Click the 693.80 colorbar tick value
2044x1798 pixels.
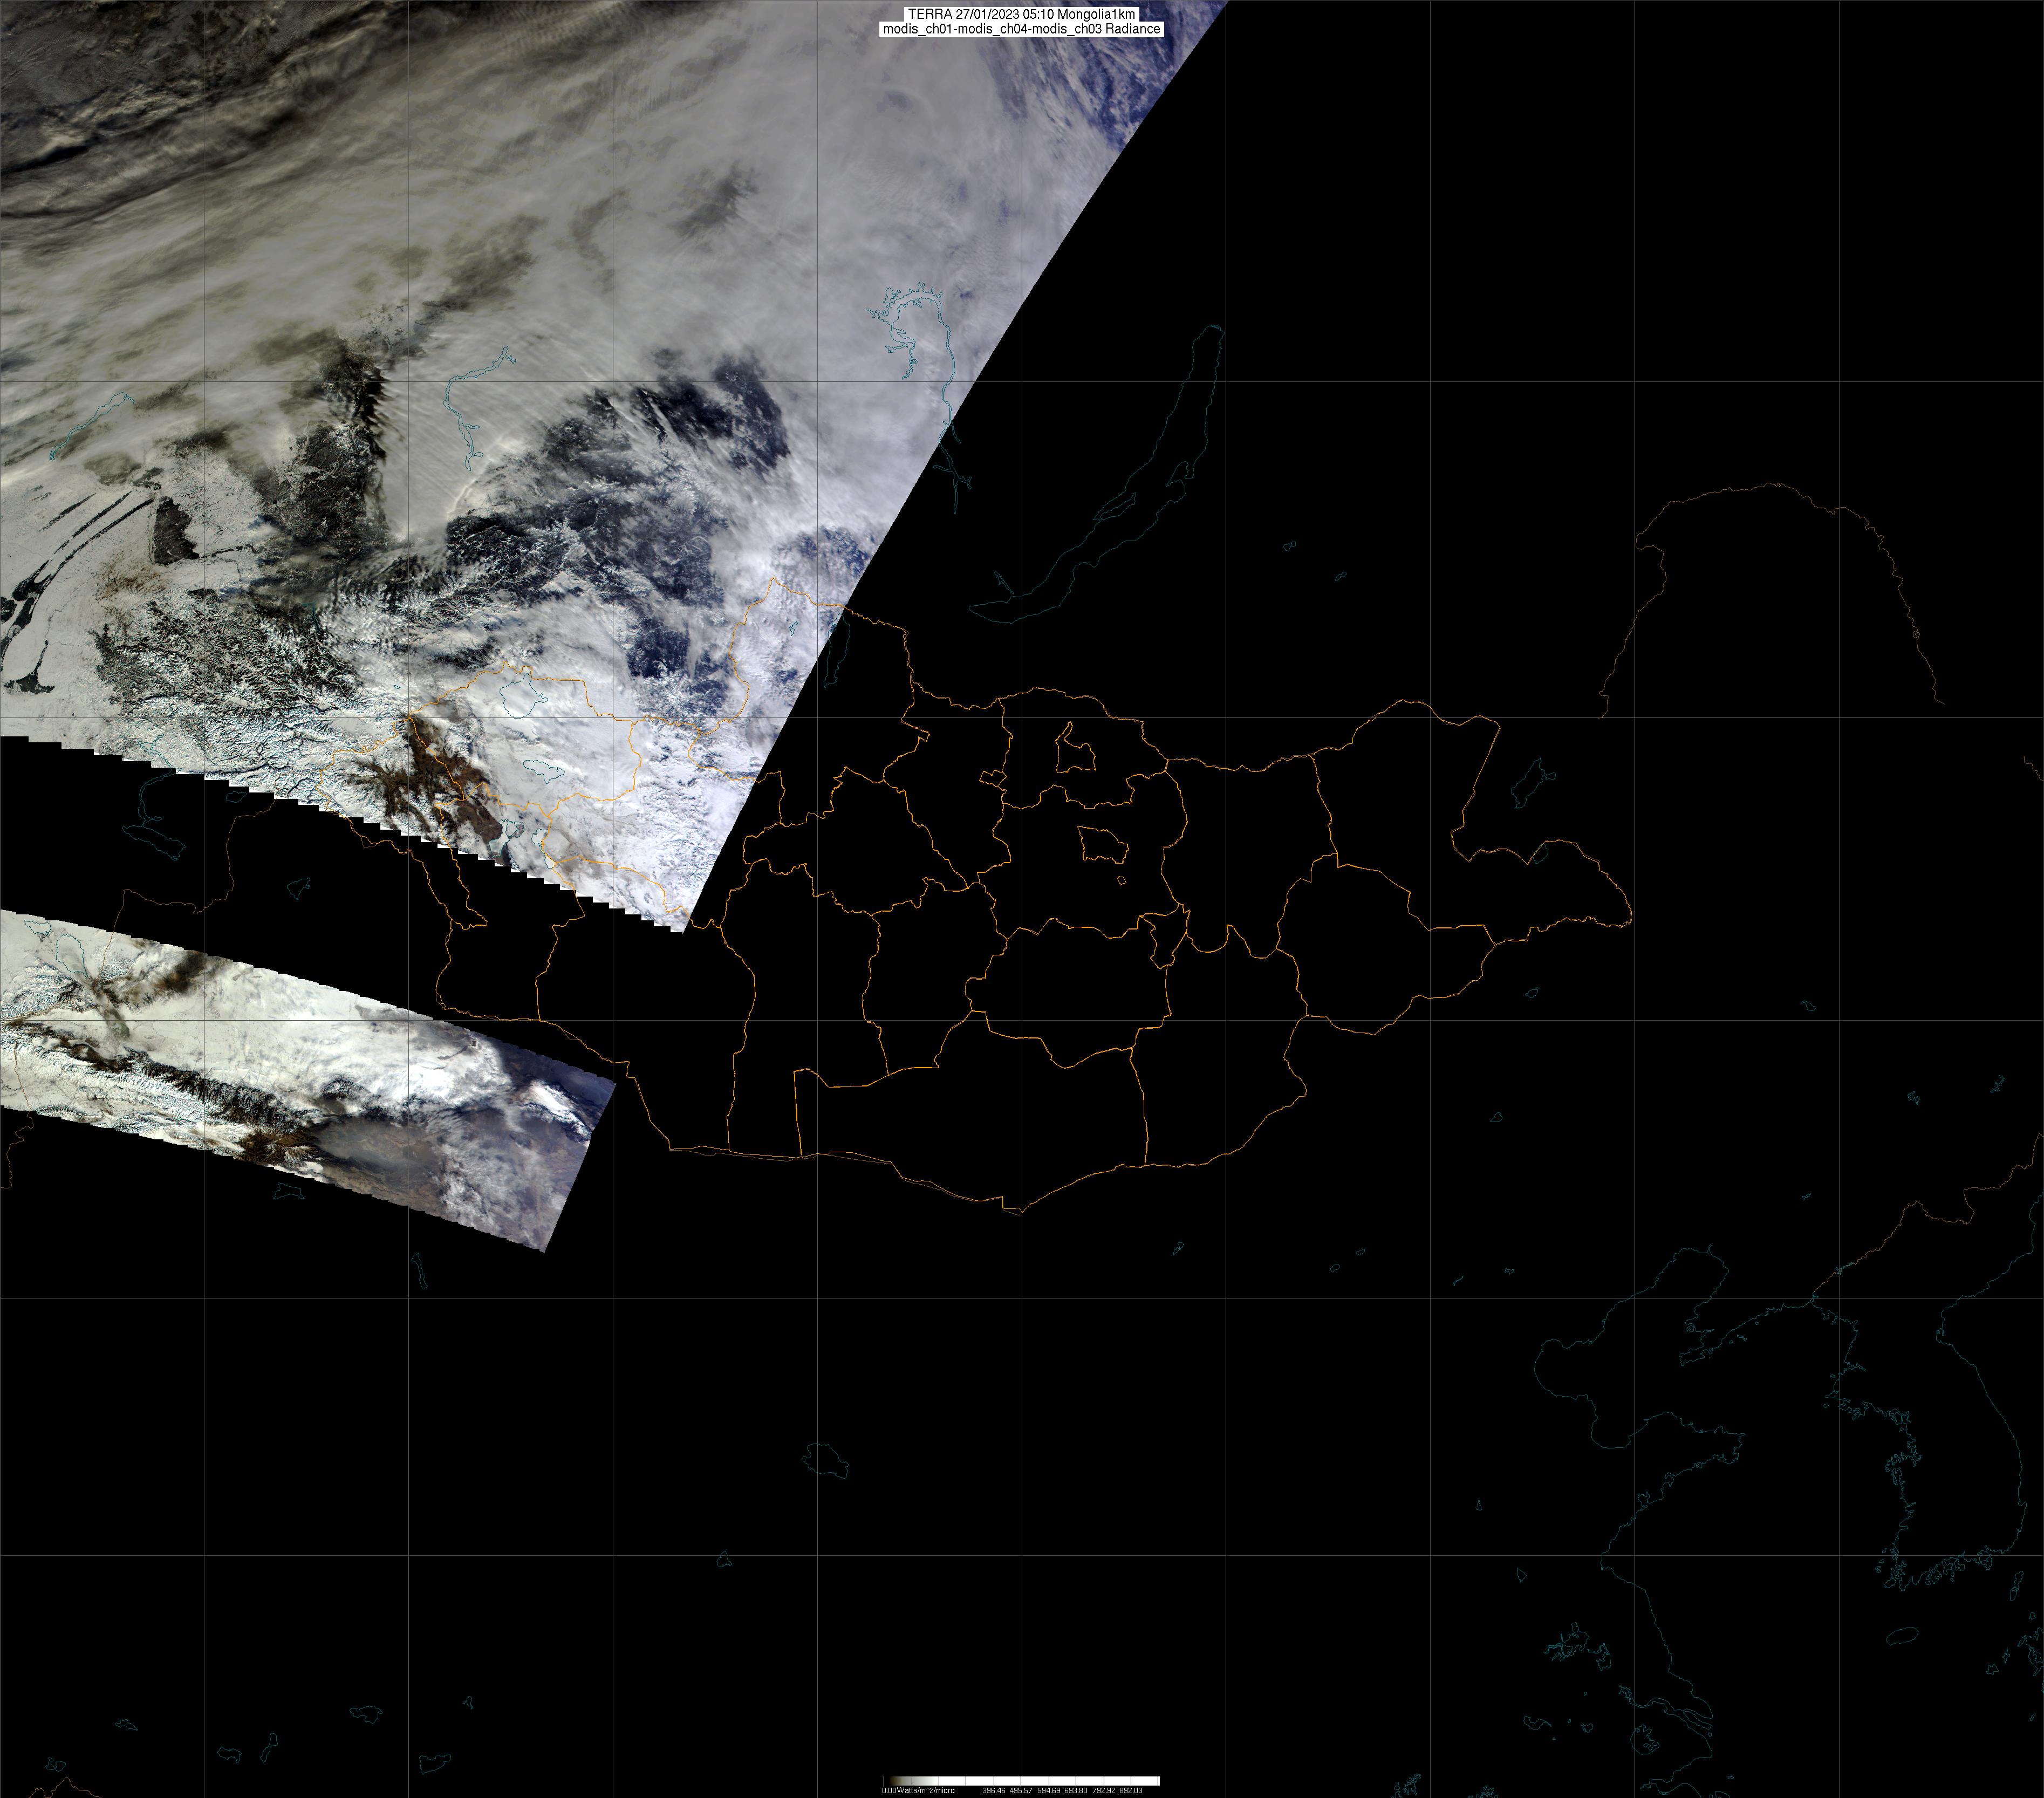click(x=1076, y=1791)
